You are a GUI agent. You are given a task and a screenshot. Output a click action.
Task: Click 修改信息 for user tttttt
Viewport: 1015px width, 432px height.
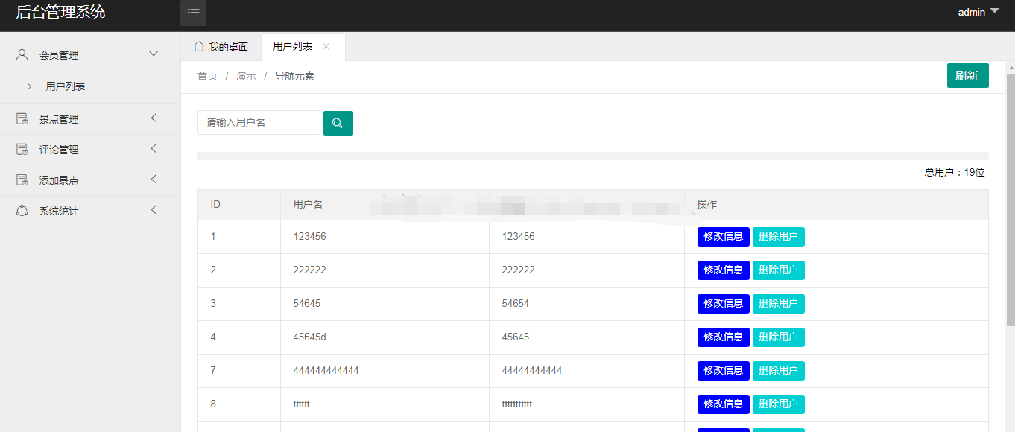[723, 404]
